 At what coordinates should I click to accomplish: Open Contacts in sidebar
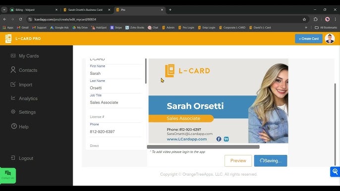click(x=24, y=70)
